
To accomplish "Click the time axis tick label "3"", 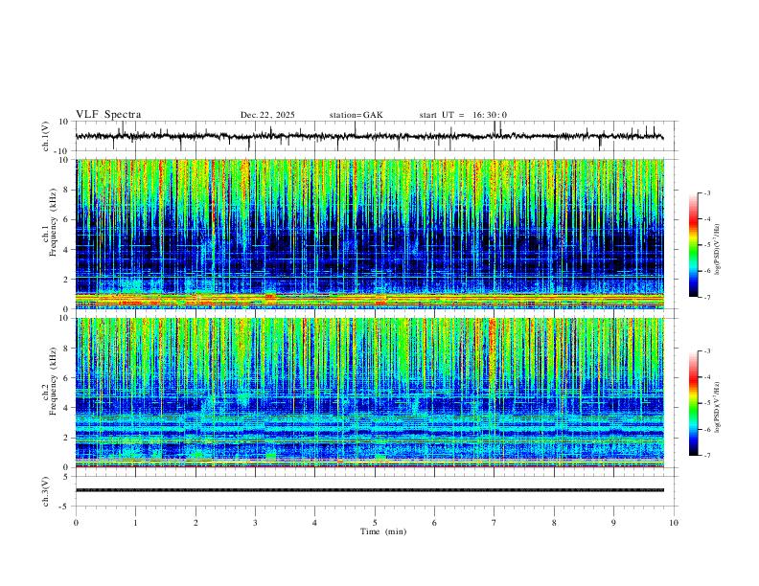I will point(255,523).
